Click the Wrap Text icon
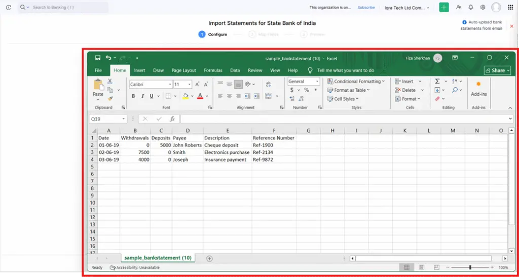Image resolution: width=519 pixels, height=277 pixels. tap(269, 84)
